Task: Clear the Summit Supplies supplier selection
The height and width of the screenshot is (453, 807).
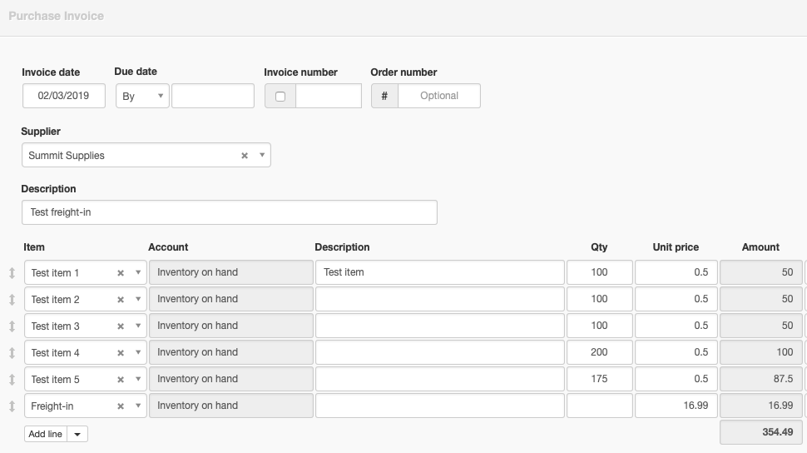Action: (245, 156)
